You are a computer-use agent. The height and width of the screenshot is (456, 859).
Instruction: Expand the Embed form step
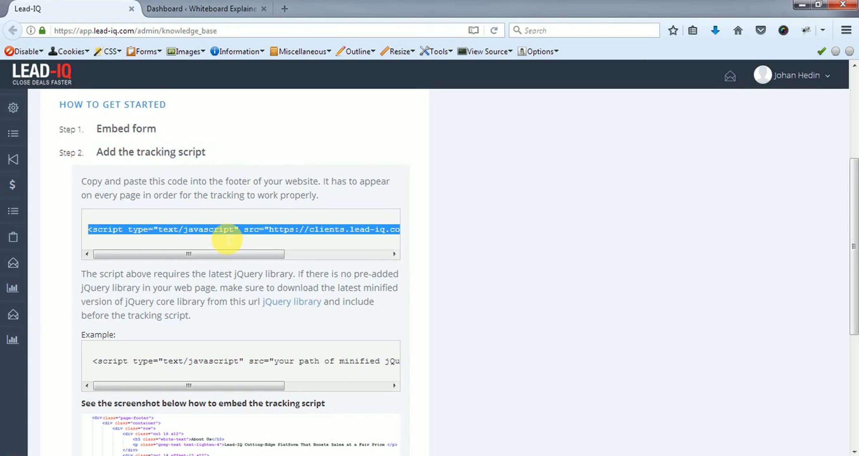[x=126, y=128]
